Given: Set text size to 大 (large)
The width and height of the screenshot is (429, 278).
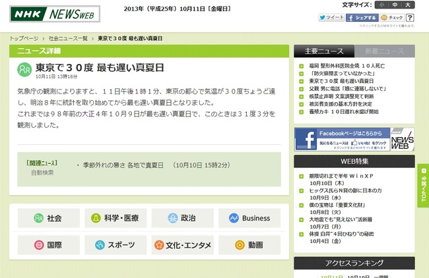Looking at the screenshot, I should tap(408, 5).
